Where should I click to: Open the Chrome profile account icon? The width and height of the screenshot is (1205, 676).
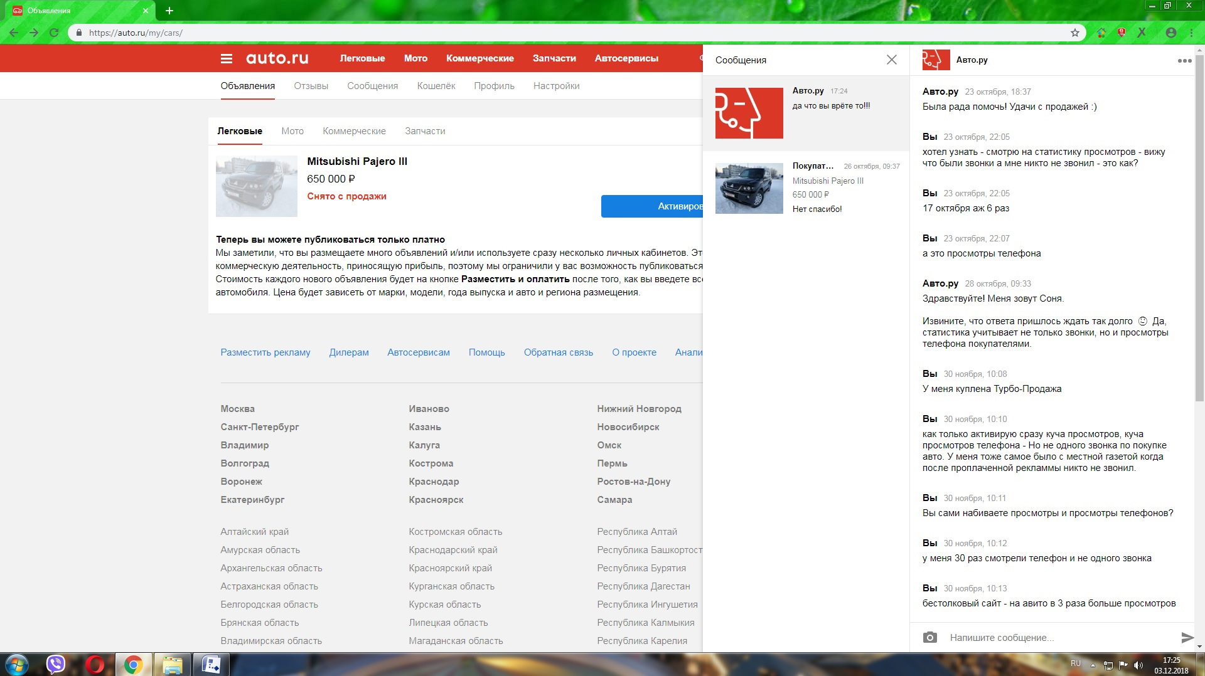[1171, 33]
